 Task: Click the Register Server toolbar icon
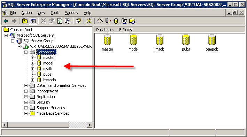108,21
